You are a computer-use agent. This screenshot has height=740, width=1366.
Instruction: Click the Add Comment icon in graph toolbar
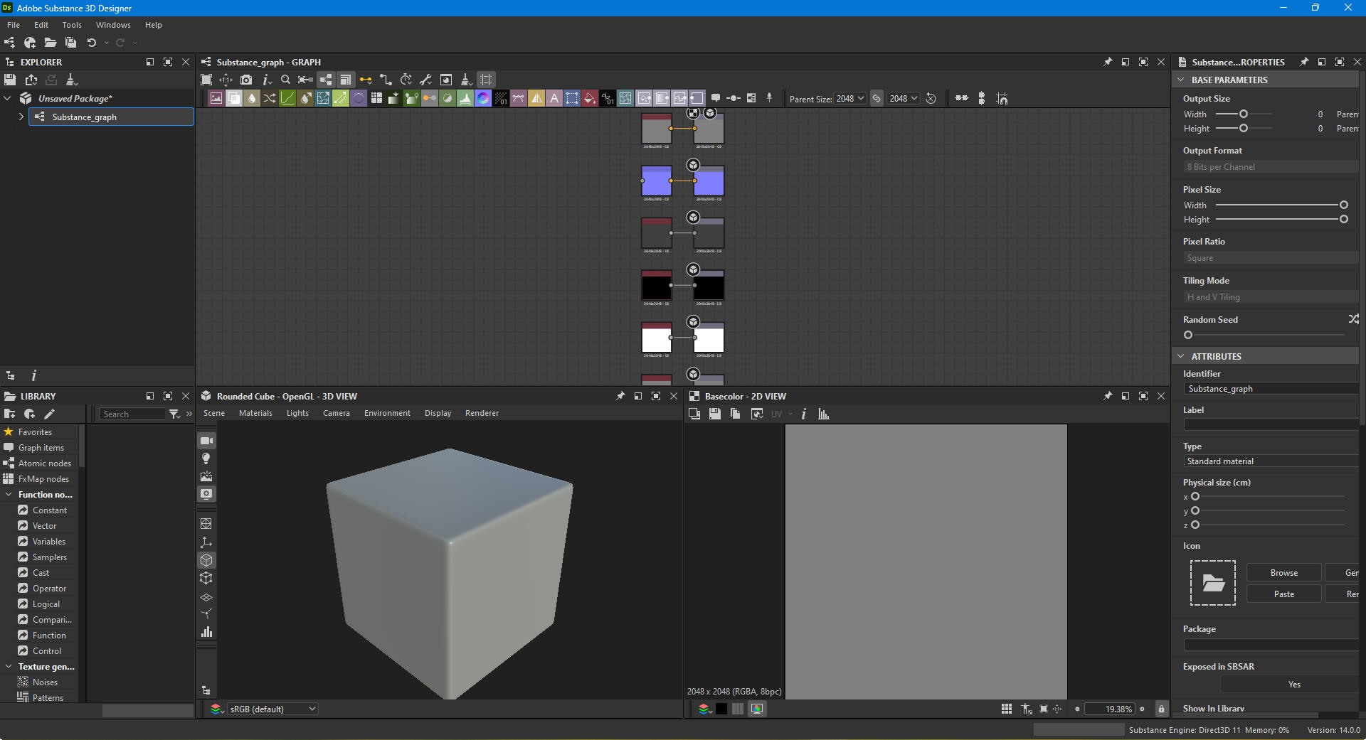click(x=716, y=99)
